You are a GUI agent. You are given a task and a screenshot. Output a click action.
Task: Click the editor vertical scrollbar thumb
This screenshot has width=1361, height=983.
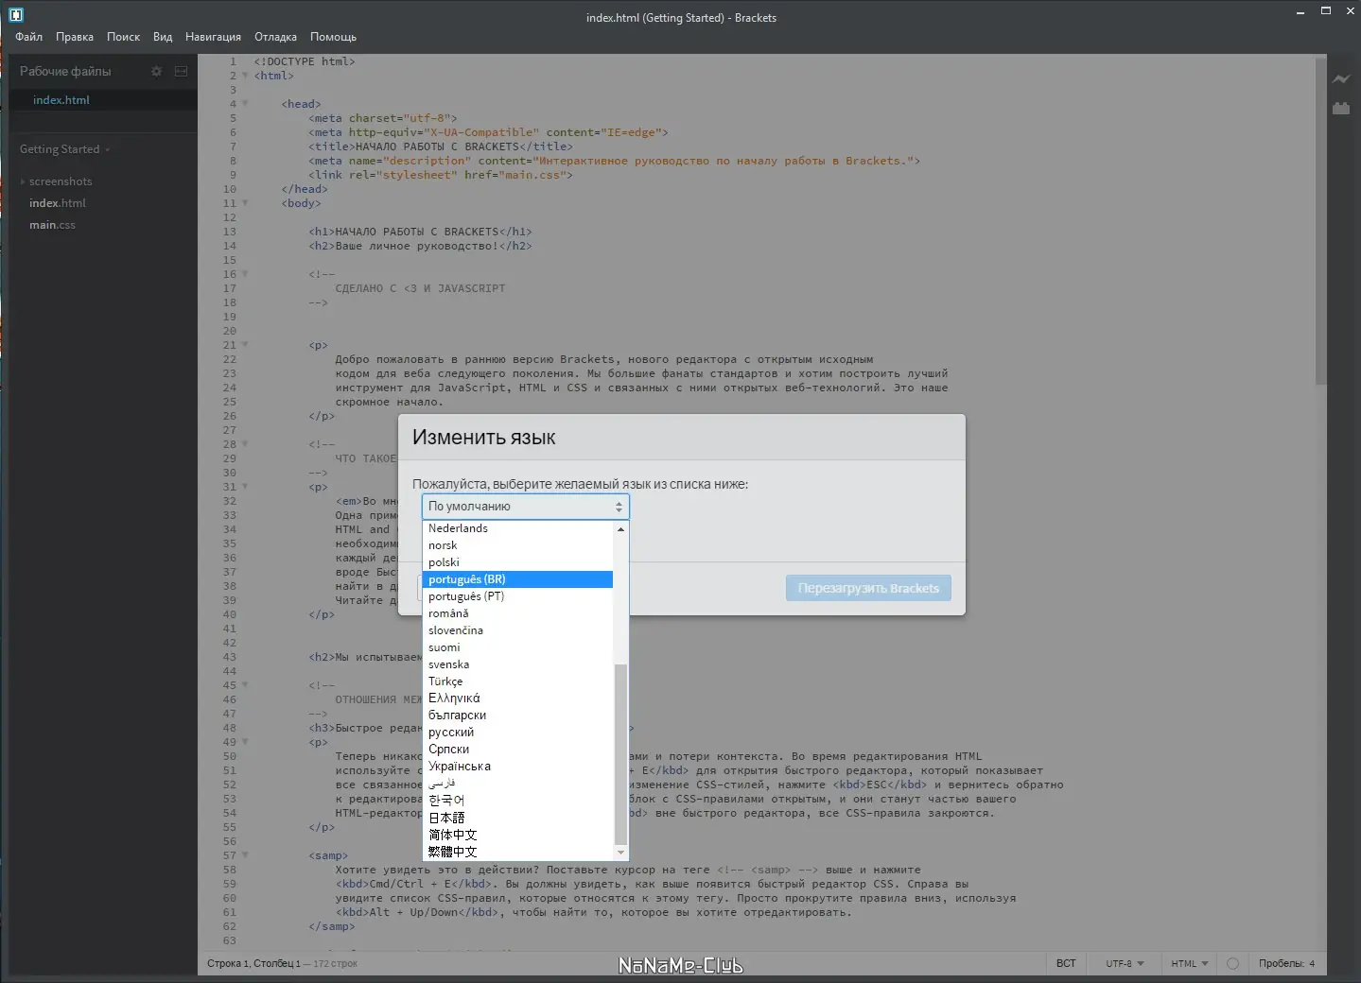pyautogui.click(x=1320, y=220)
